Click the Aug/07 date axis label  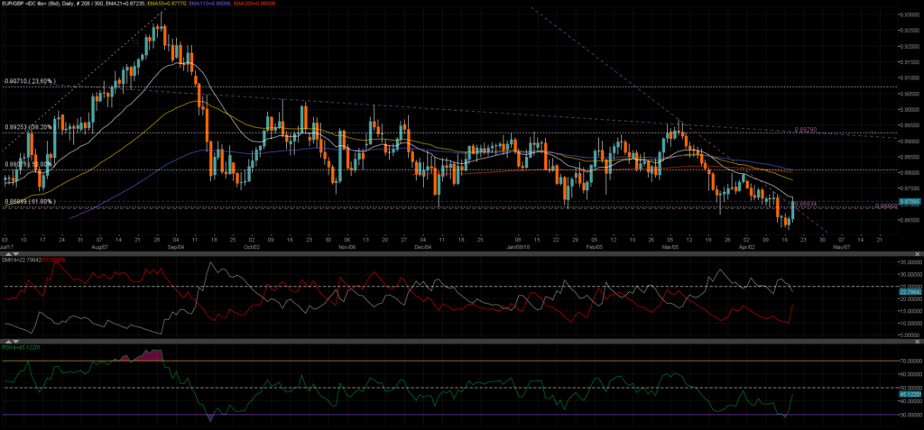[x=98, y=247]
